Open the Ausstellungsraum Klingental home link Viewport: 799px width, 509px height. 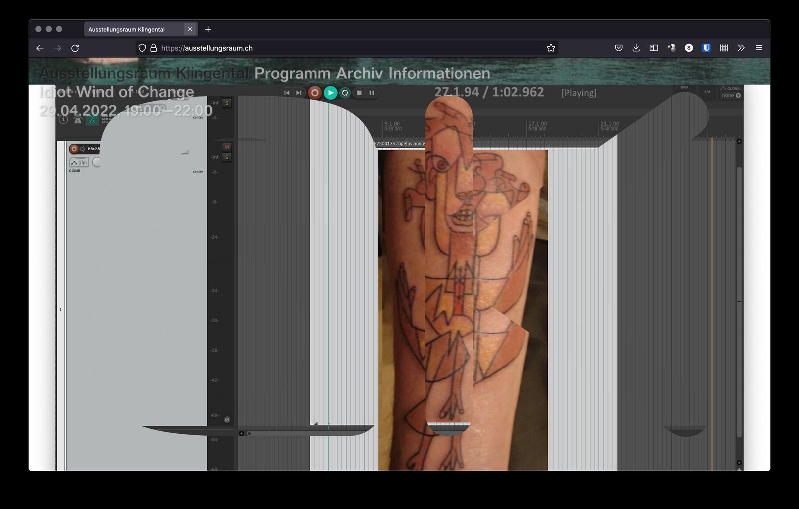tap(144, 73)
